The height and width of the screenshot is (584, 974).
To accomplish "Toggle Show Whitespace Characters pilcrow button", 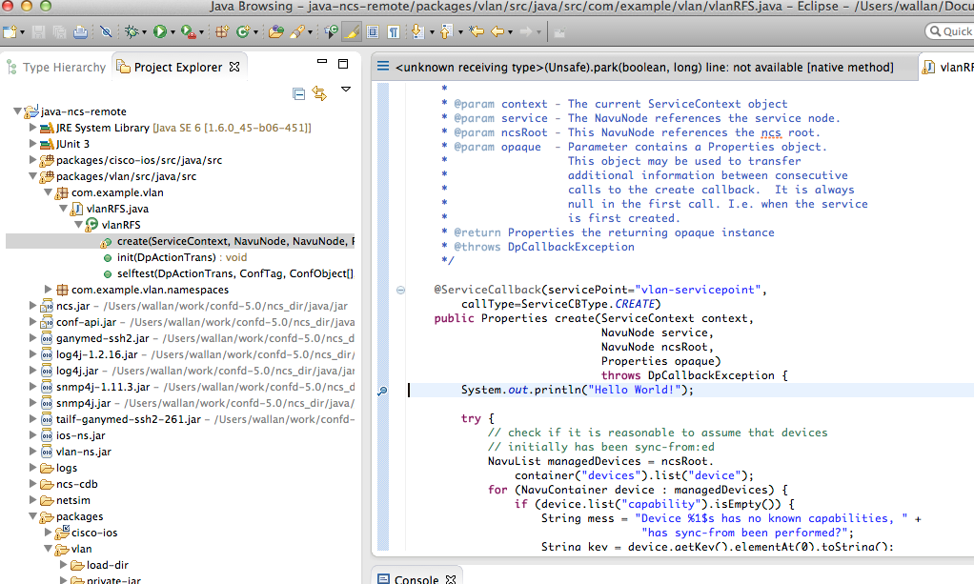I will click(393, 32).
